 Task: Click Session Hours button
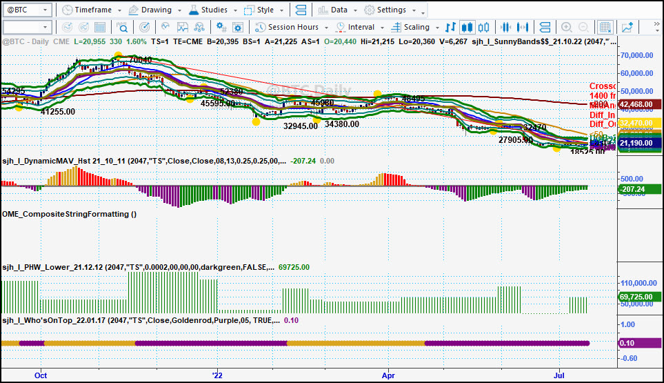287,27
